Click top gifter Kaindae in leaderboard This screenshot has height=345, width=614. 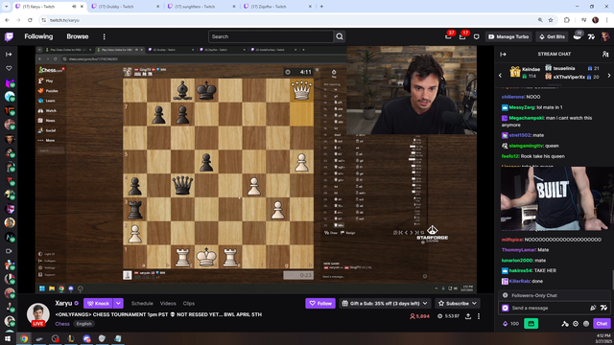[525, 72]
